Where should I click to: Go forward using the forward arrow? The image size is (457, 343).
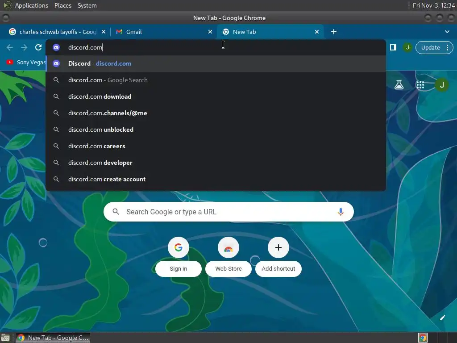(x=24, y=47)
